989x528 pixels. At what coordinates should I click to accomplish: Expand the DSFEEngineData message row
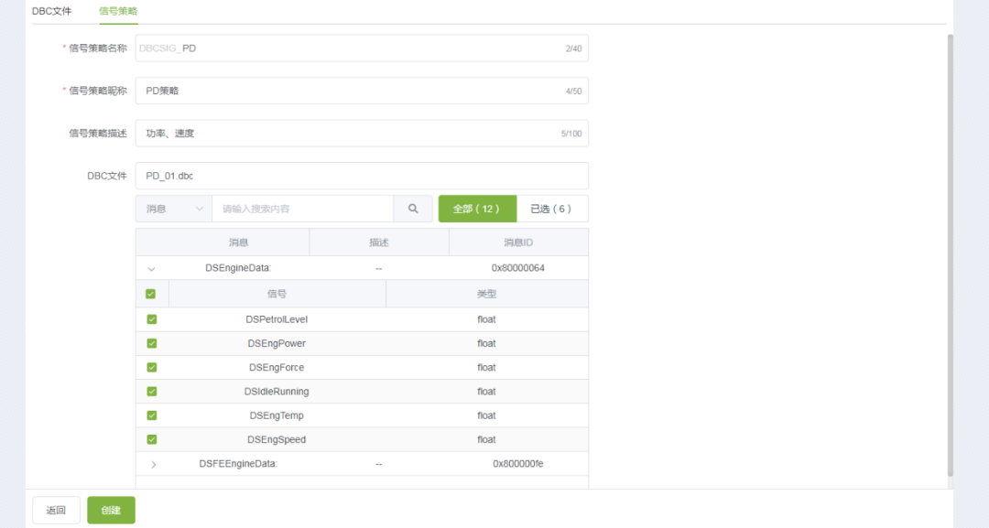[x=153, y=464]
